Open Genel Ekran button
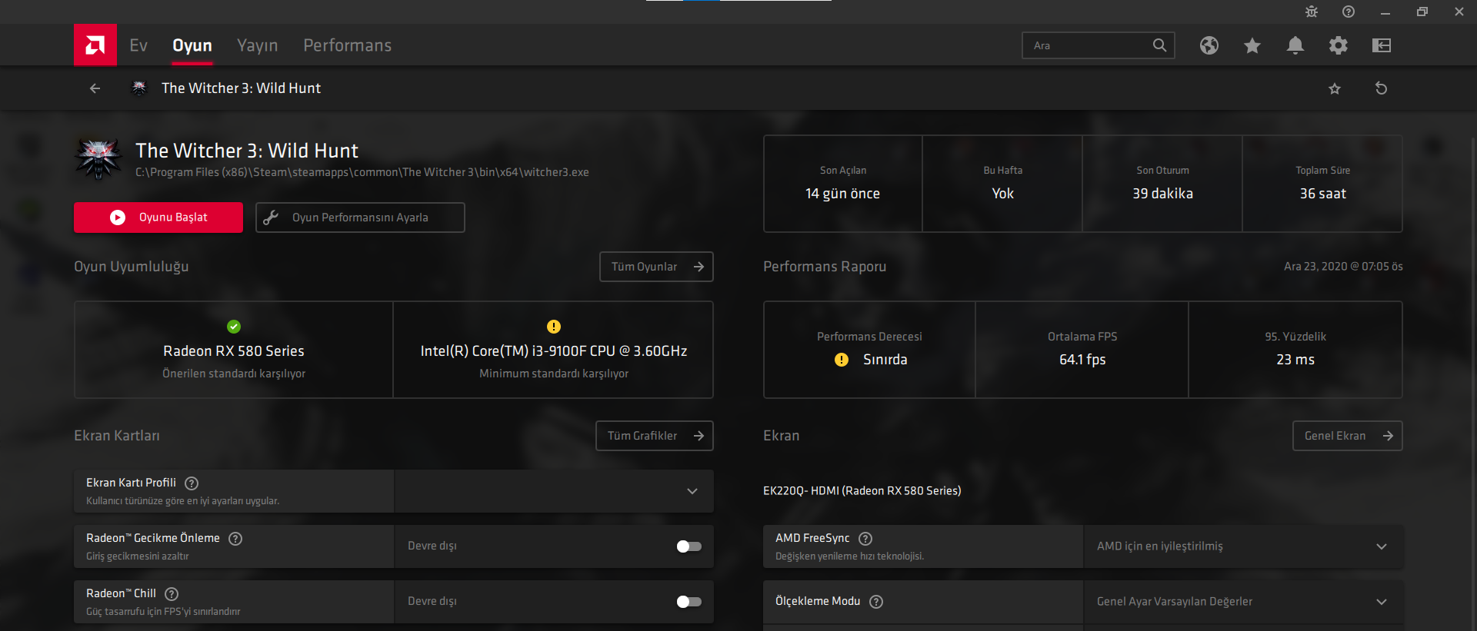The width and height of the screenshot is (1477, 631). point(1348,436)
